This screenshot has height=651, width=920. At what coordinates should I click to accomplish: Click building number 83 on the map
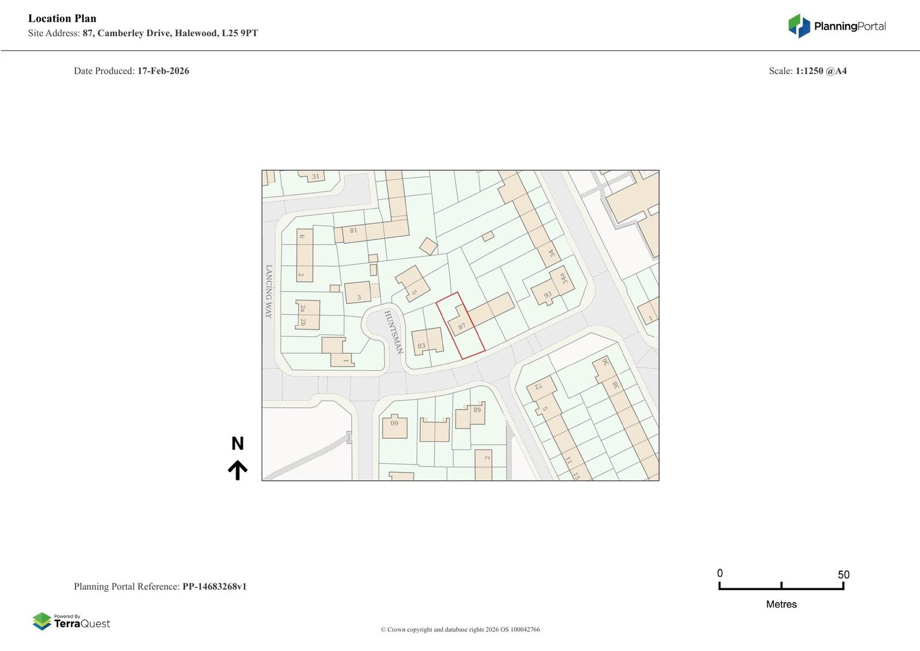click(x=421, y=346)
